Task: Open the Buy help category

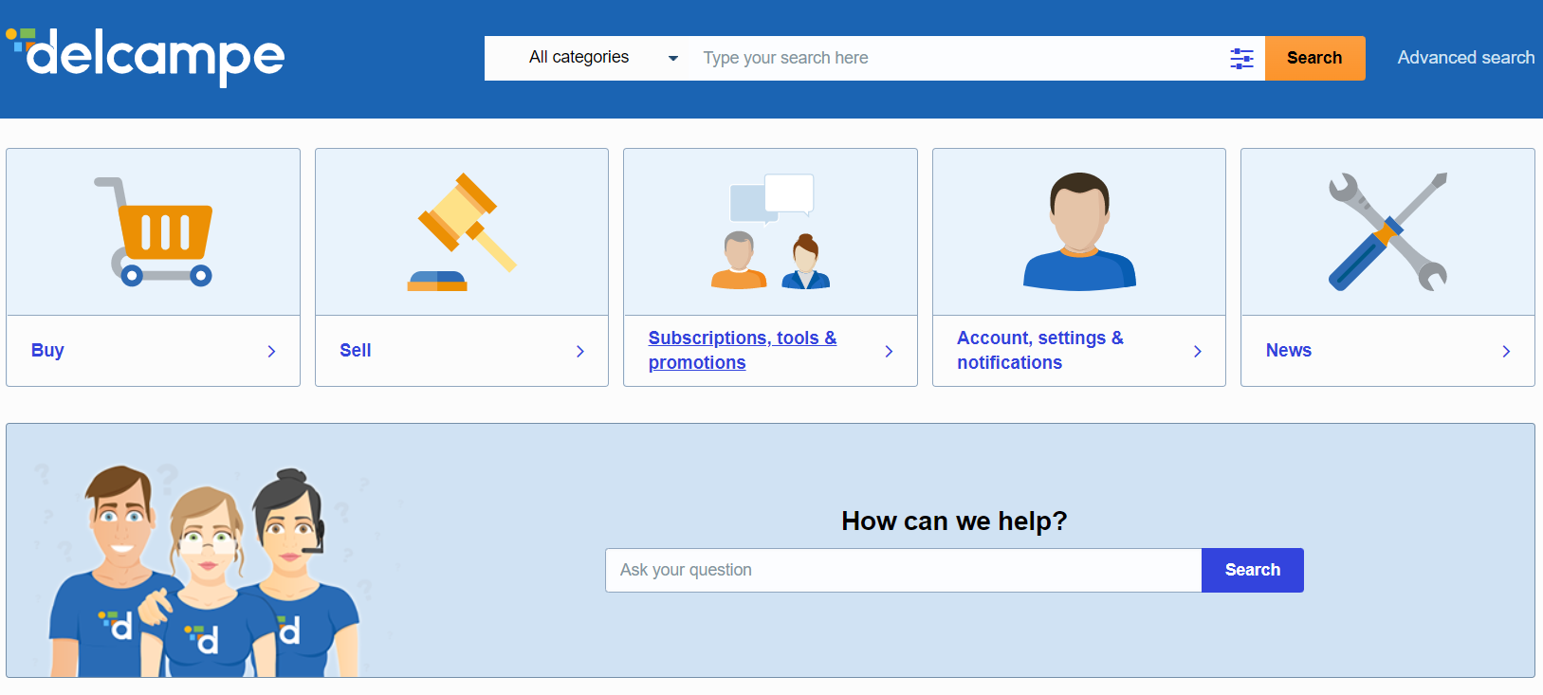Action: [x=47, y=350]
